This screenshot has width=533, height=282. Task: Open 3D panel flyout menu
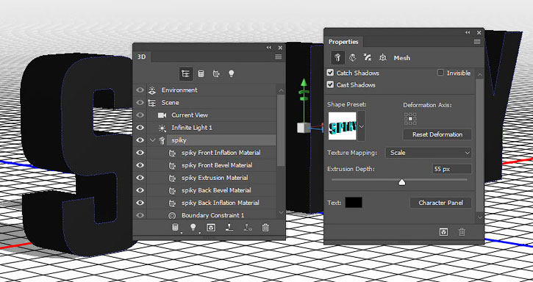pos(279,57)
